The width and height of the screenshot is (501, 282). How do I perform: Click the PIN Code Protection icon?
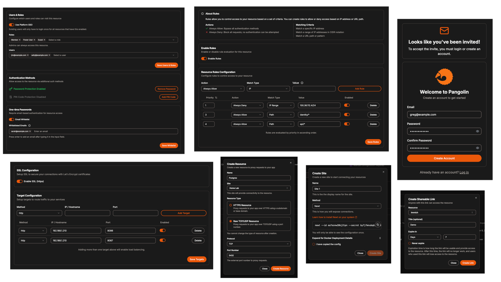tap(10, 97)
